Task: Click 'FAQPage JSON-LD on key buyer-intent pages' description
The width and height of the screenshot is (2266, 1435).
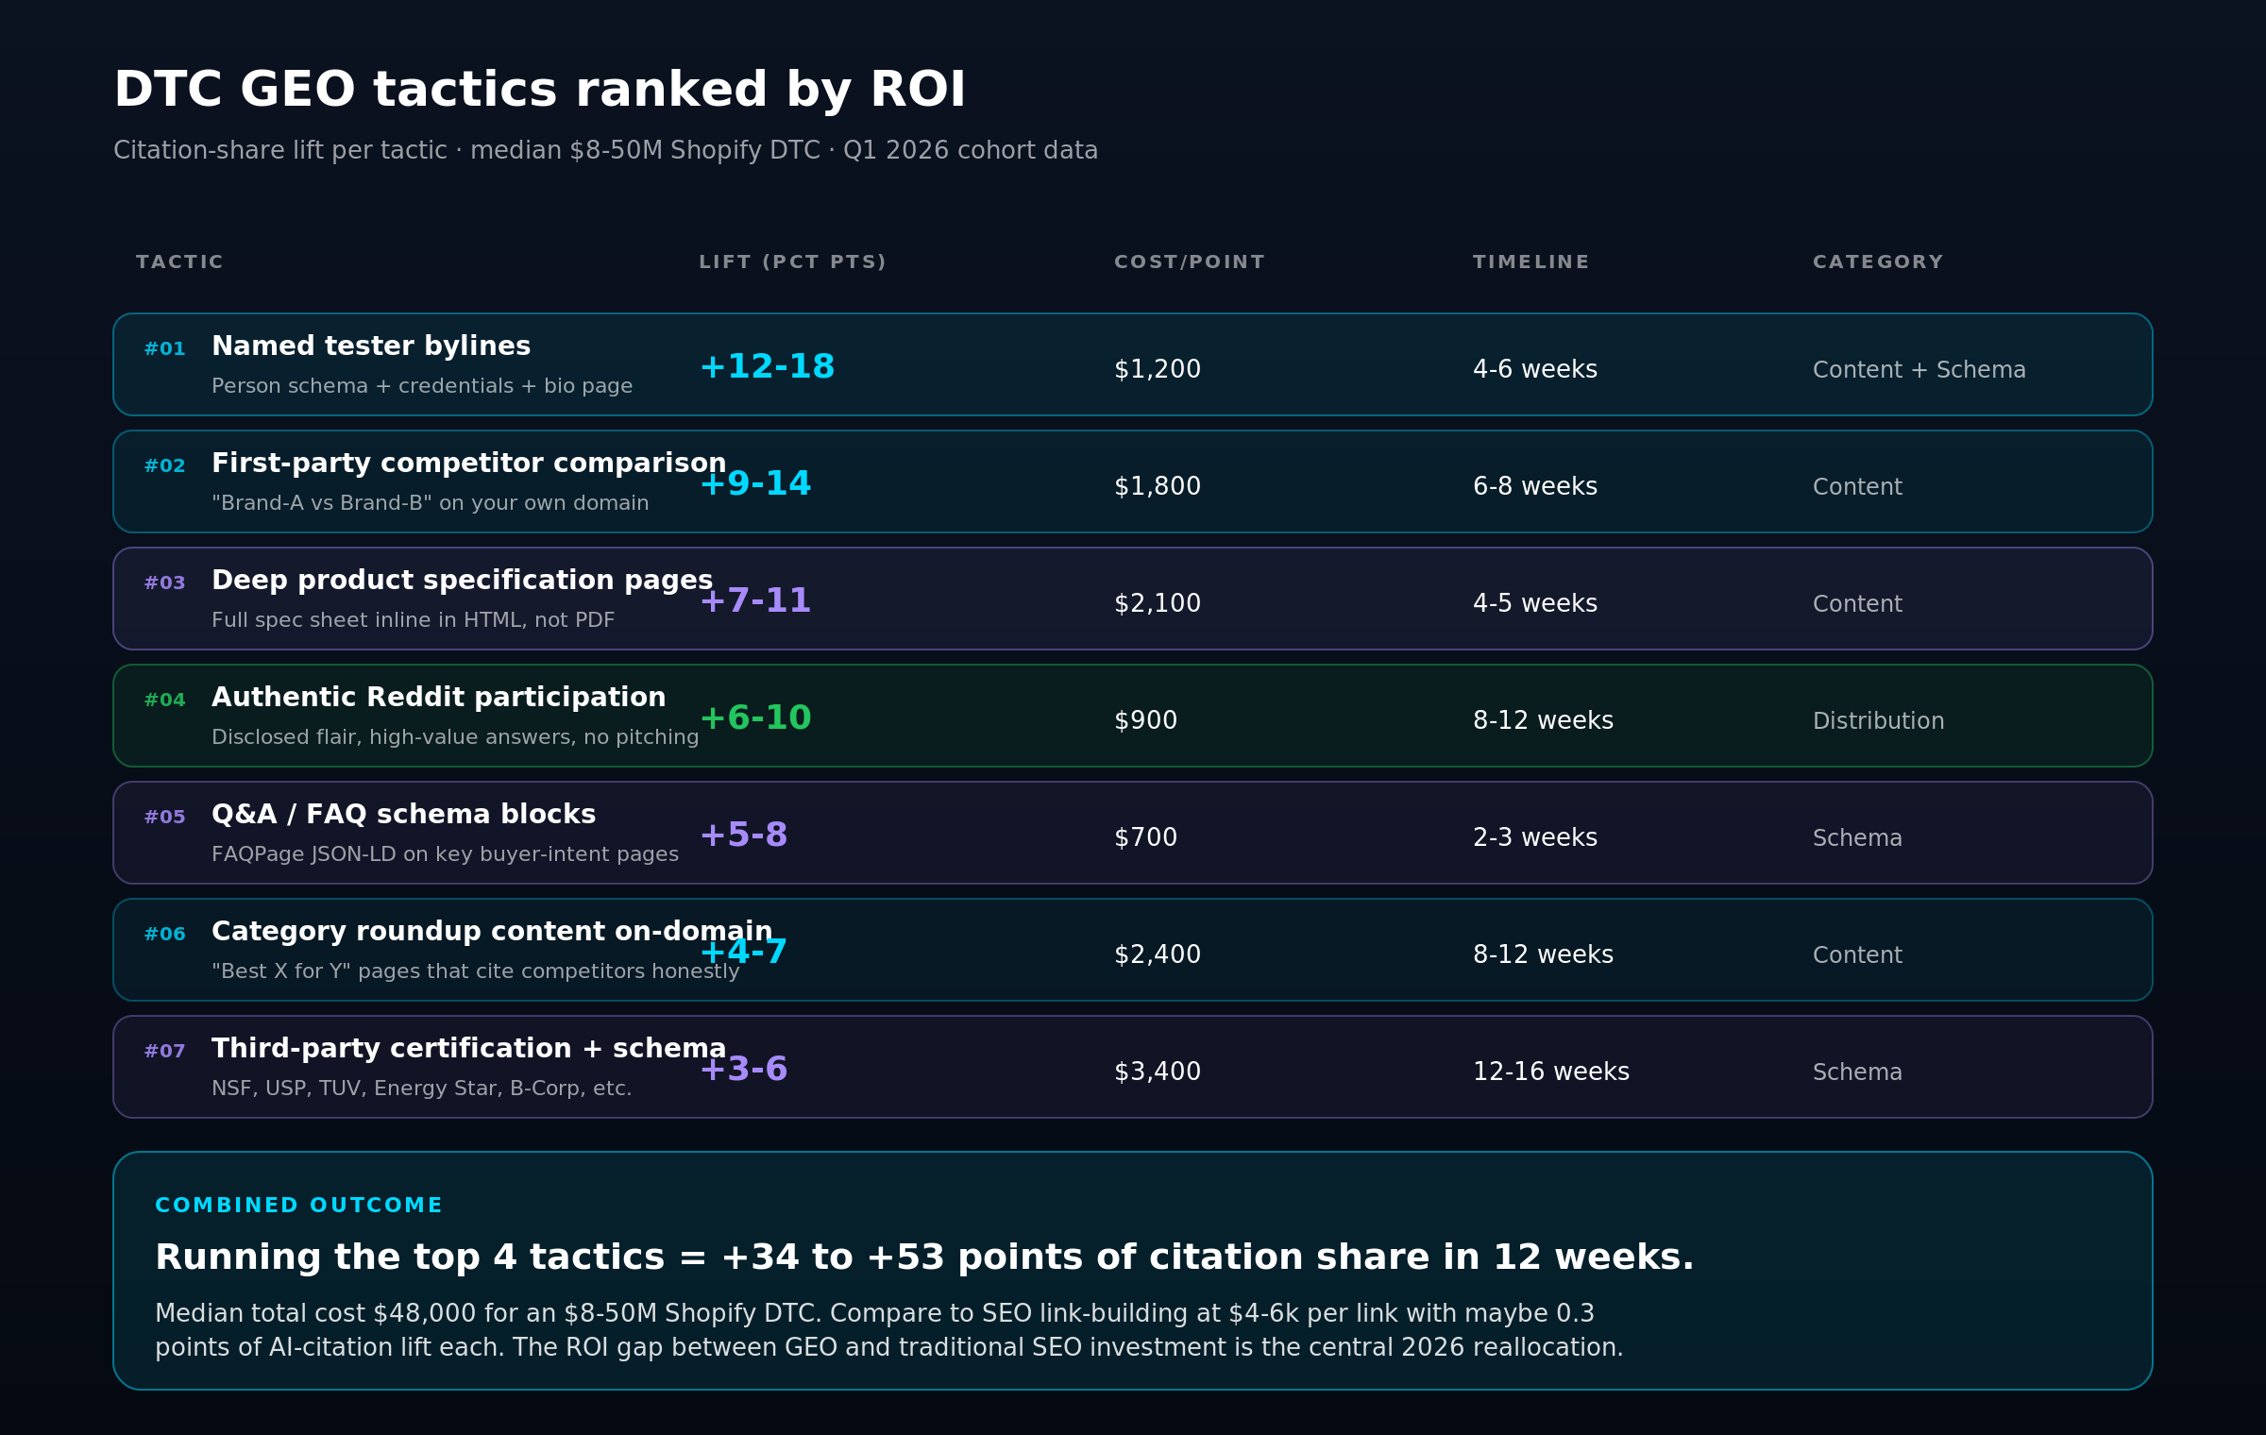Action: (446, 854)
